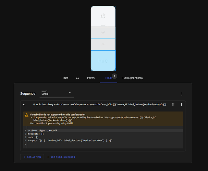Open the Sequence three-dot menu
The width and height of the screenshot is (208, 171).
182,94
